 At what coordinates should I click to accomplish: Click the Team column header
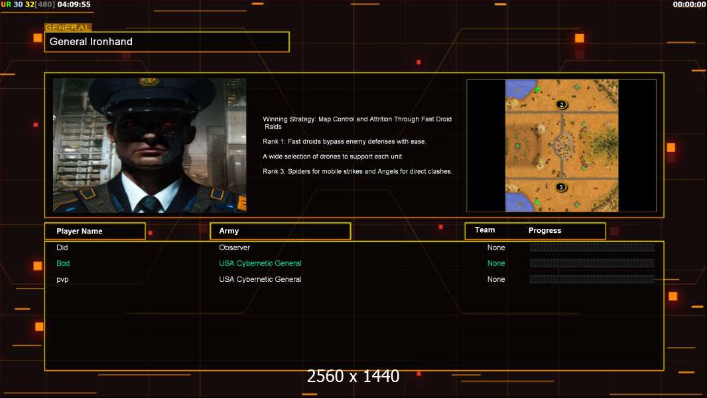coord(485,230)
